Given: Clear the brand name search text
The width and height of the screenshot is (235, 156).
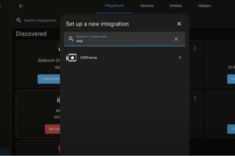Looking at the screenshot, I should click(x=176, y=39).
